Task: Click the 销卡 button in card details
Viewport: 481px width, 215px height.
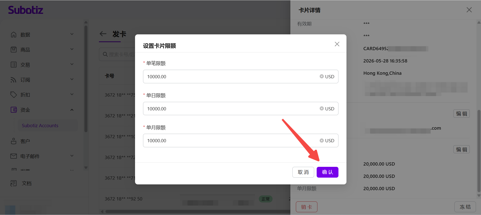Action: pyautogui.click(x=307, y=207)
